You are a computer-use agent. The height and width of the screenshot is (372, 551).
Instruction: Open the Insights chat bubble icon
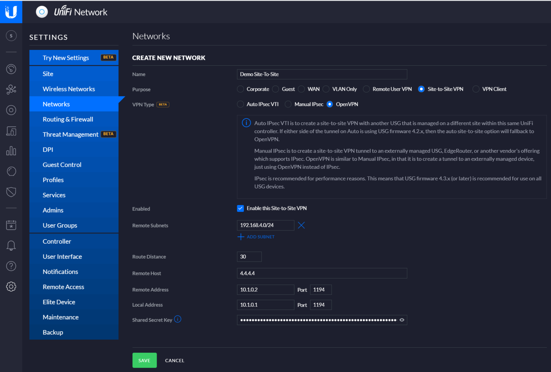pyautogui.click(x=11, y=172)
